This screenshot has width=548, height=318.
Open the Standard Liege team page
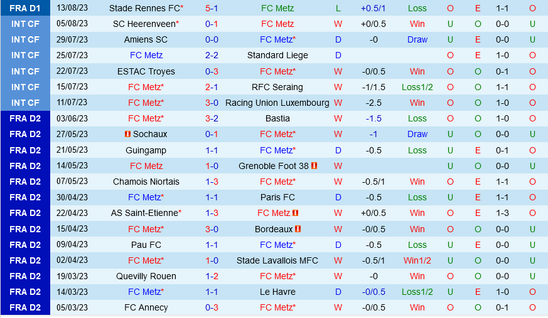point(279,55)
